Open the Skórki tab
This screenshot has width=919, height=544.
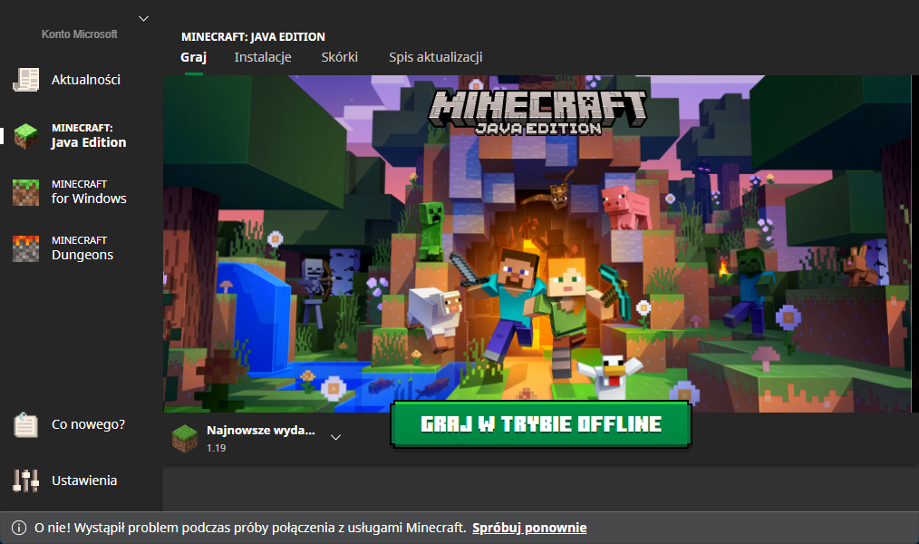pyautogui.click(x=340, y=57)
